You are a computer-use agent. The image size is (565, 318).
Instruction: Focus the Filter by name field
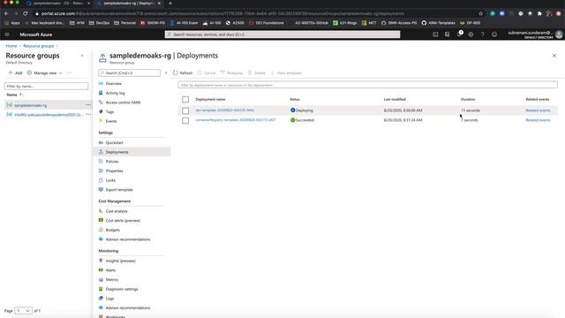(46, 87)
